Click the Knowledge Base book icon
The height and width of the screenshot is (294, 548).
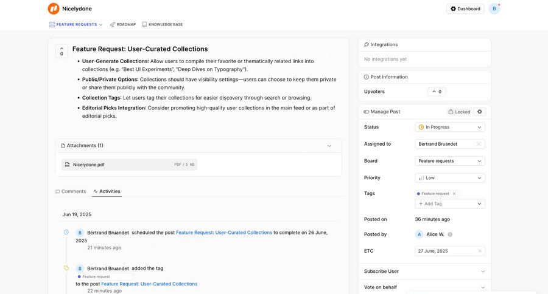pyautogui.click(x=144, y=24)
